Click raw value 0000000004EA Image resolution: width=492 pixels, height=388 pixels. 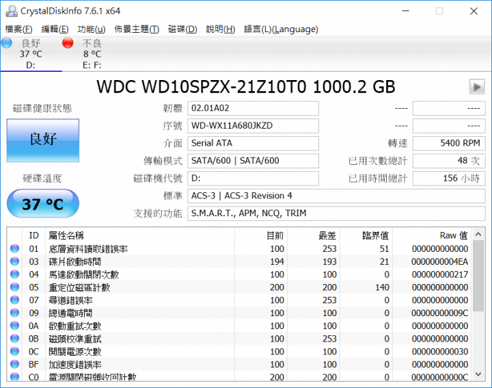[x=439, y=261]
